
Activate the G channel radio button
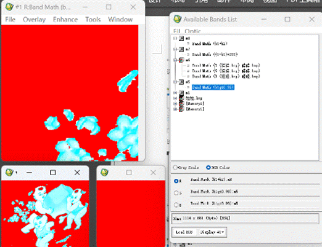[x=176, y=193]
